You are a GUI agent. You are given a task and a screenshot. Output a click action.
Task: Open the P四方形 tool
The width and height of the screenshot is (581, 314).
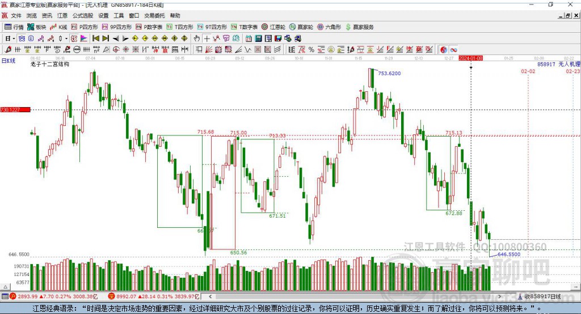tap(85, 27)
